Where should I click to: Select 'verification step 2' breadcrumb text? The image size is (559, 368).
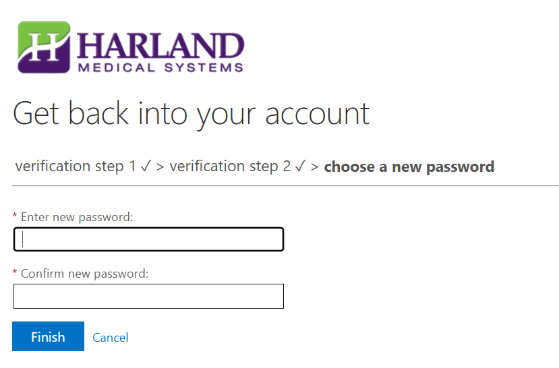click(x=230, y=166)
